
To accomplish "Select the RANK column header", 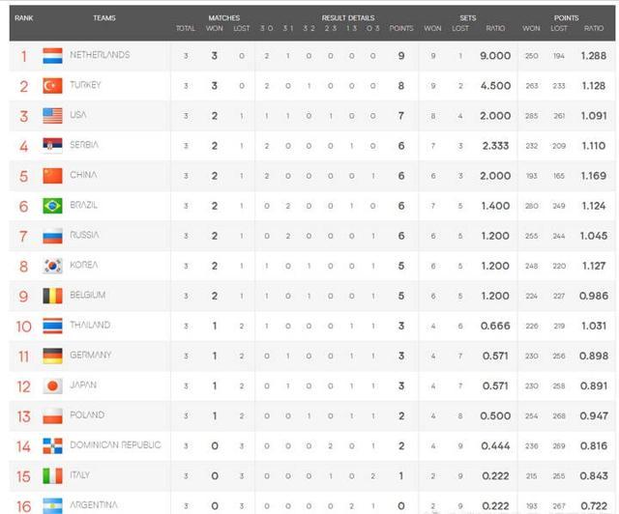I will pyautogui.click(x=23, y=18).
